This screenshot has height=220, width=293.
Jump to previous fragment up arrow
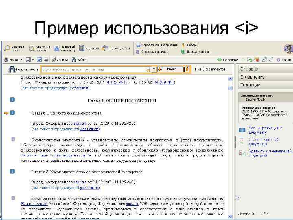coord(187,69)
